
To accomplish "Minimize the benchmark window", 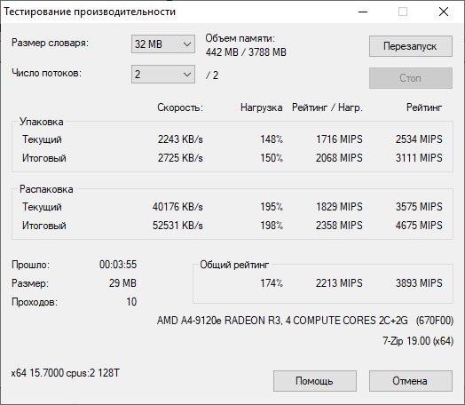I will [x=363, y=12].
